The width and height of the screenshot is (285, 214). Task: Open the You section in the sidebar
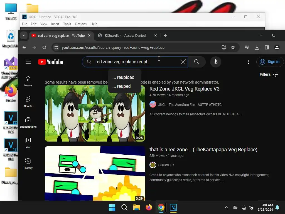point(28,143)
